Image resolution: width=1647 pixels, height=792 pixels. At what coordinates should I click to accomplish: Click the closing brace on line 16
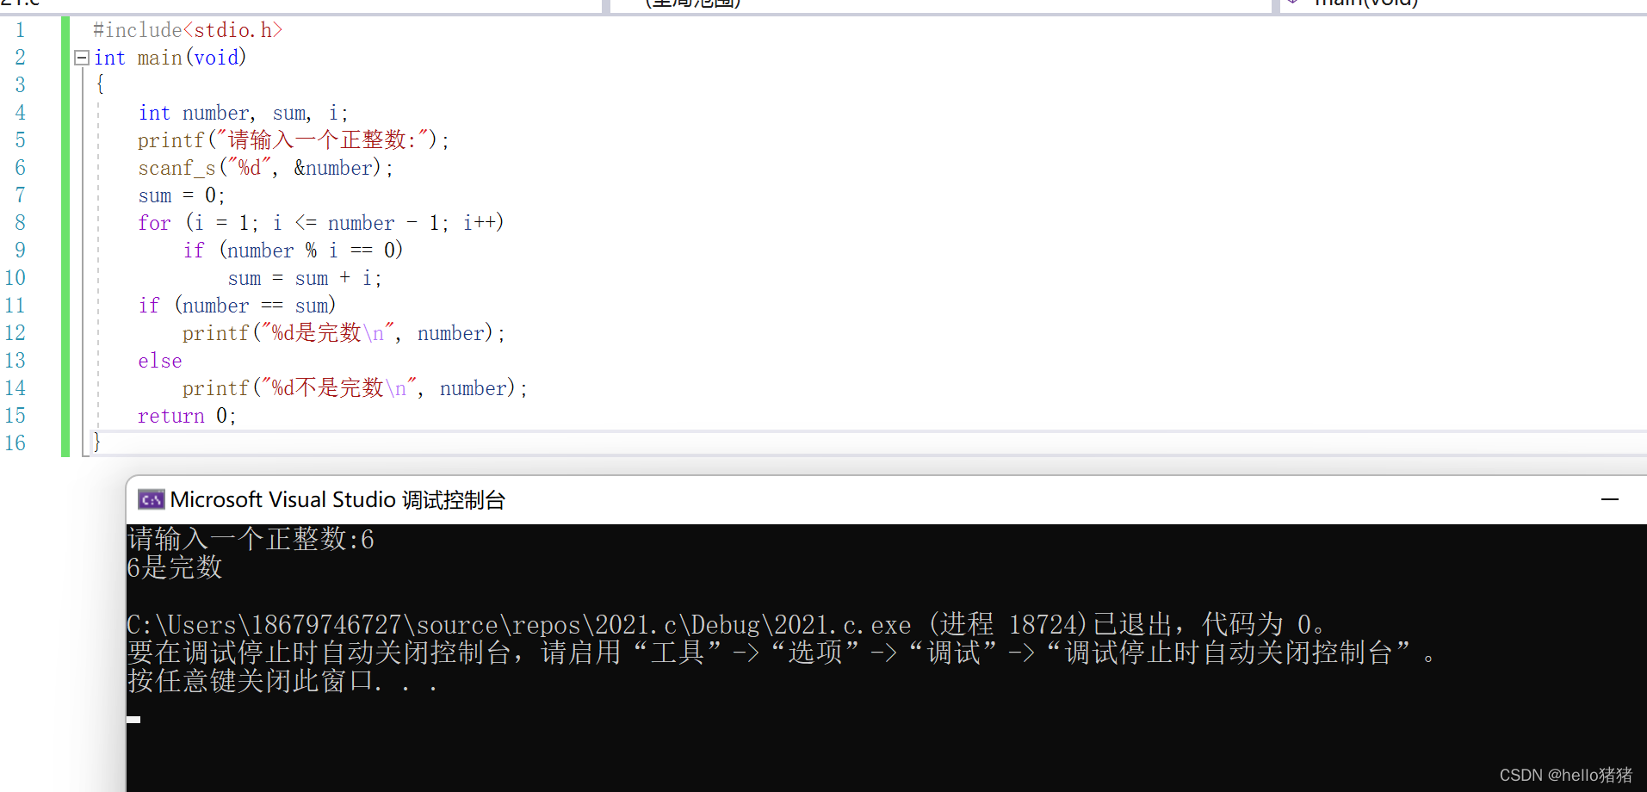click(x=97, y=442)
